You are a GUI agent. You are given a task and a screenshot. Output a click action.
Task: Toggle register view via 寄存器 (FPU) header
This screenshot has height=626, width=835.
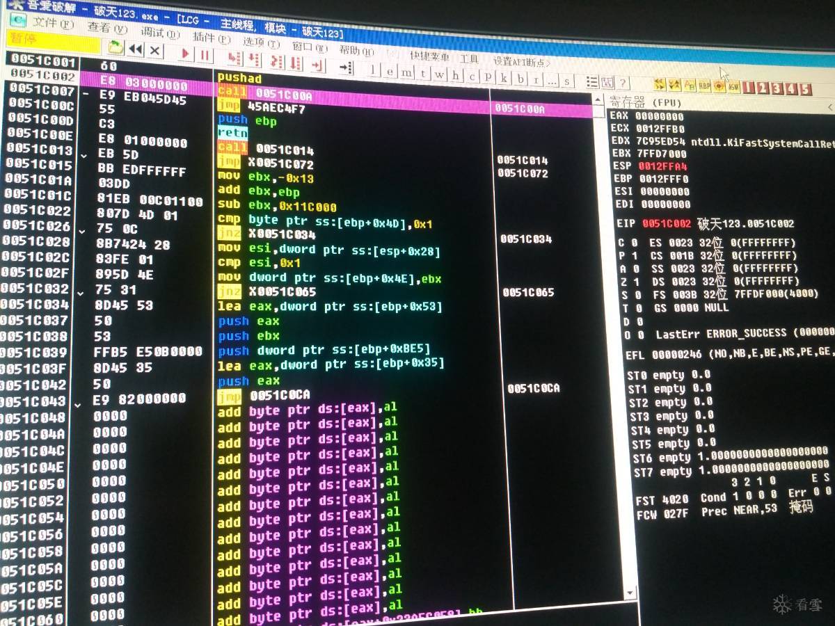coord(646,102)
